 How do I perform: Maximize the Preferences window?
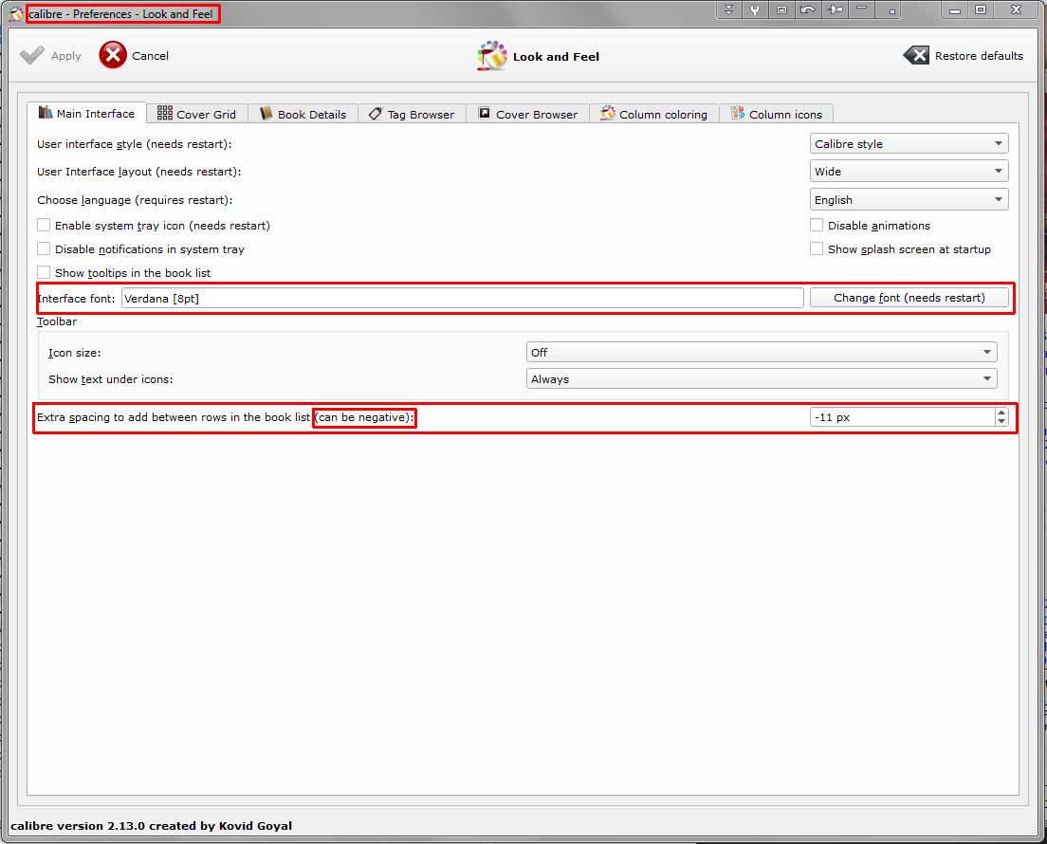[x=981, y=10]
